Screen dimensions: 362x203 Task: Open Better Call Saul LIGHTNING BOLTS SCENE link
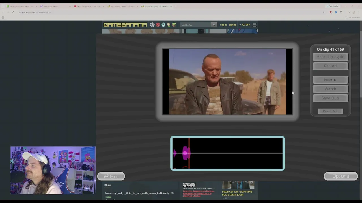237,193
